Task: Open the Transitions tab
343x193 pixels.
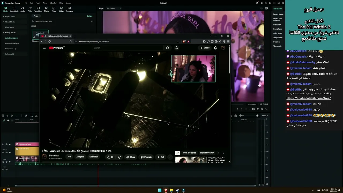Action: (x=38, y=9)
